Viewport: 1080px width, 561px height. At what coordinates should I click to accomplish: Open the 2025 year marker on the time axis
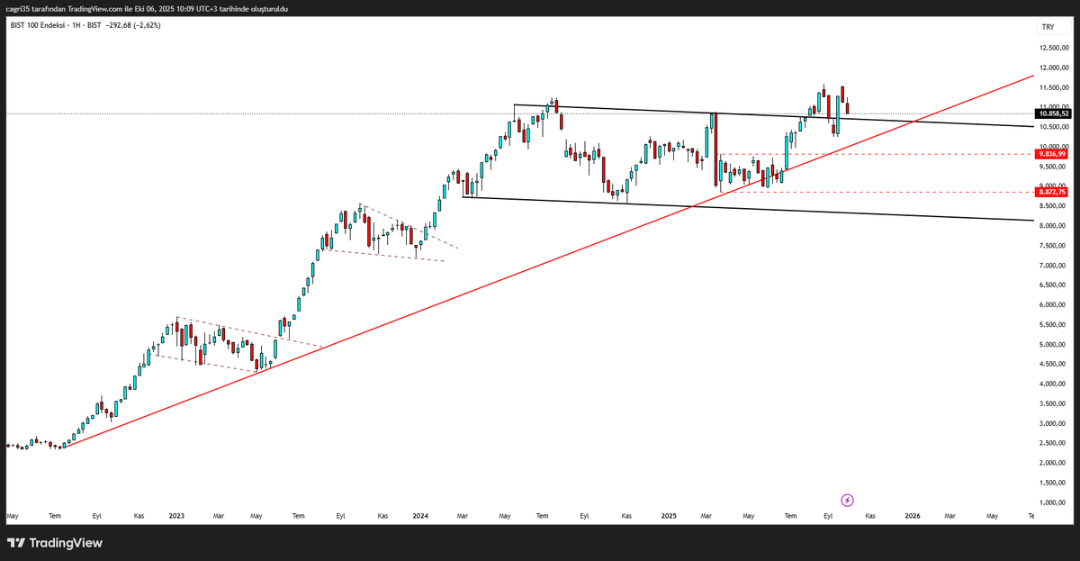click(x=668, y=516)
